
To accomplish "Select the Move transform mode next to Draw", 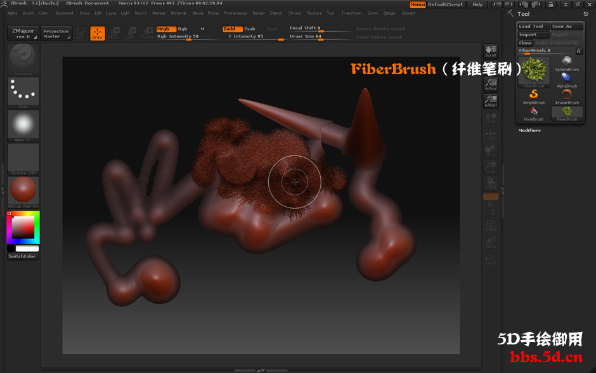I will pos(113,33).
